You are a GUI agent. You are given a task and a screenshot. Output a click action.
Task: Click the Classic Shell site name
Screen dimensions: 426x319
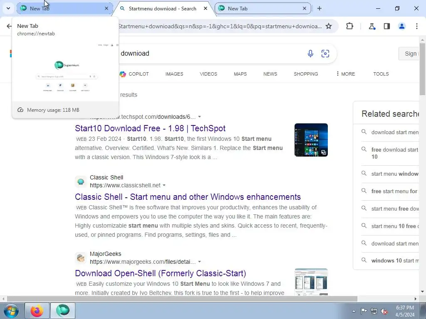pyautogui.click(x=106, y=177)
